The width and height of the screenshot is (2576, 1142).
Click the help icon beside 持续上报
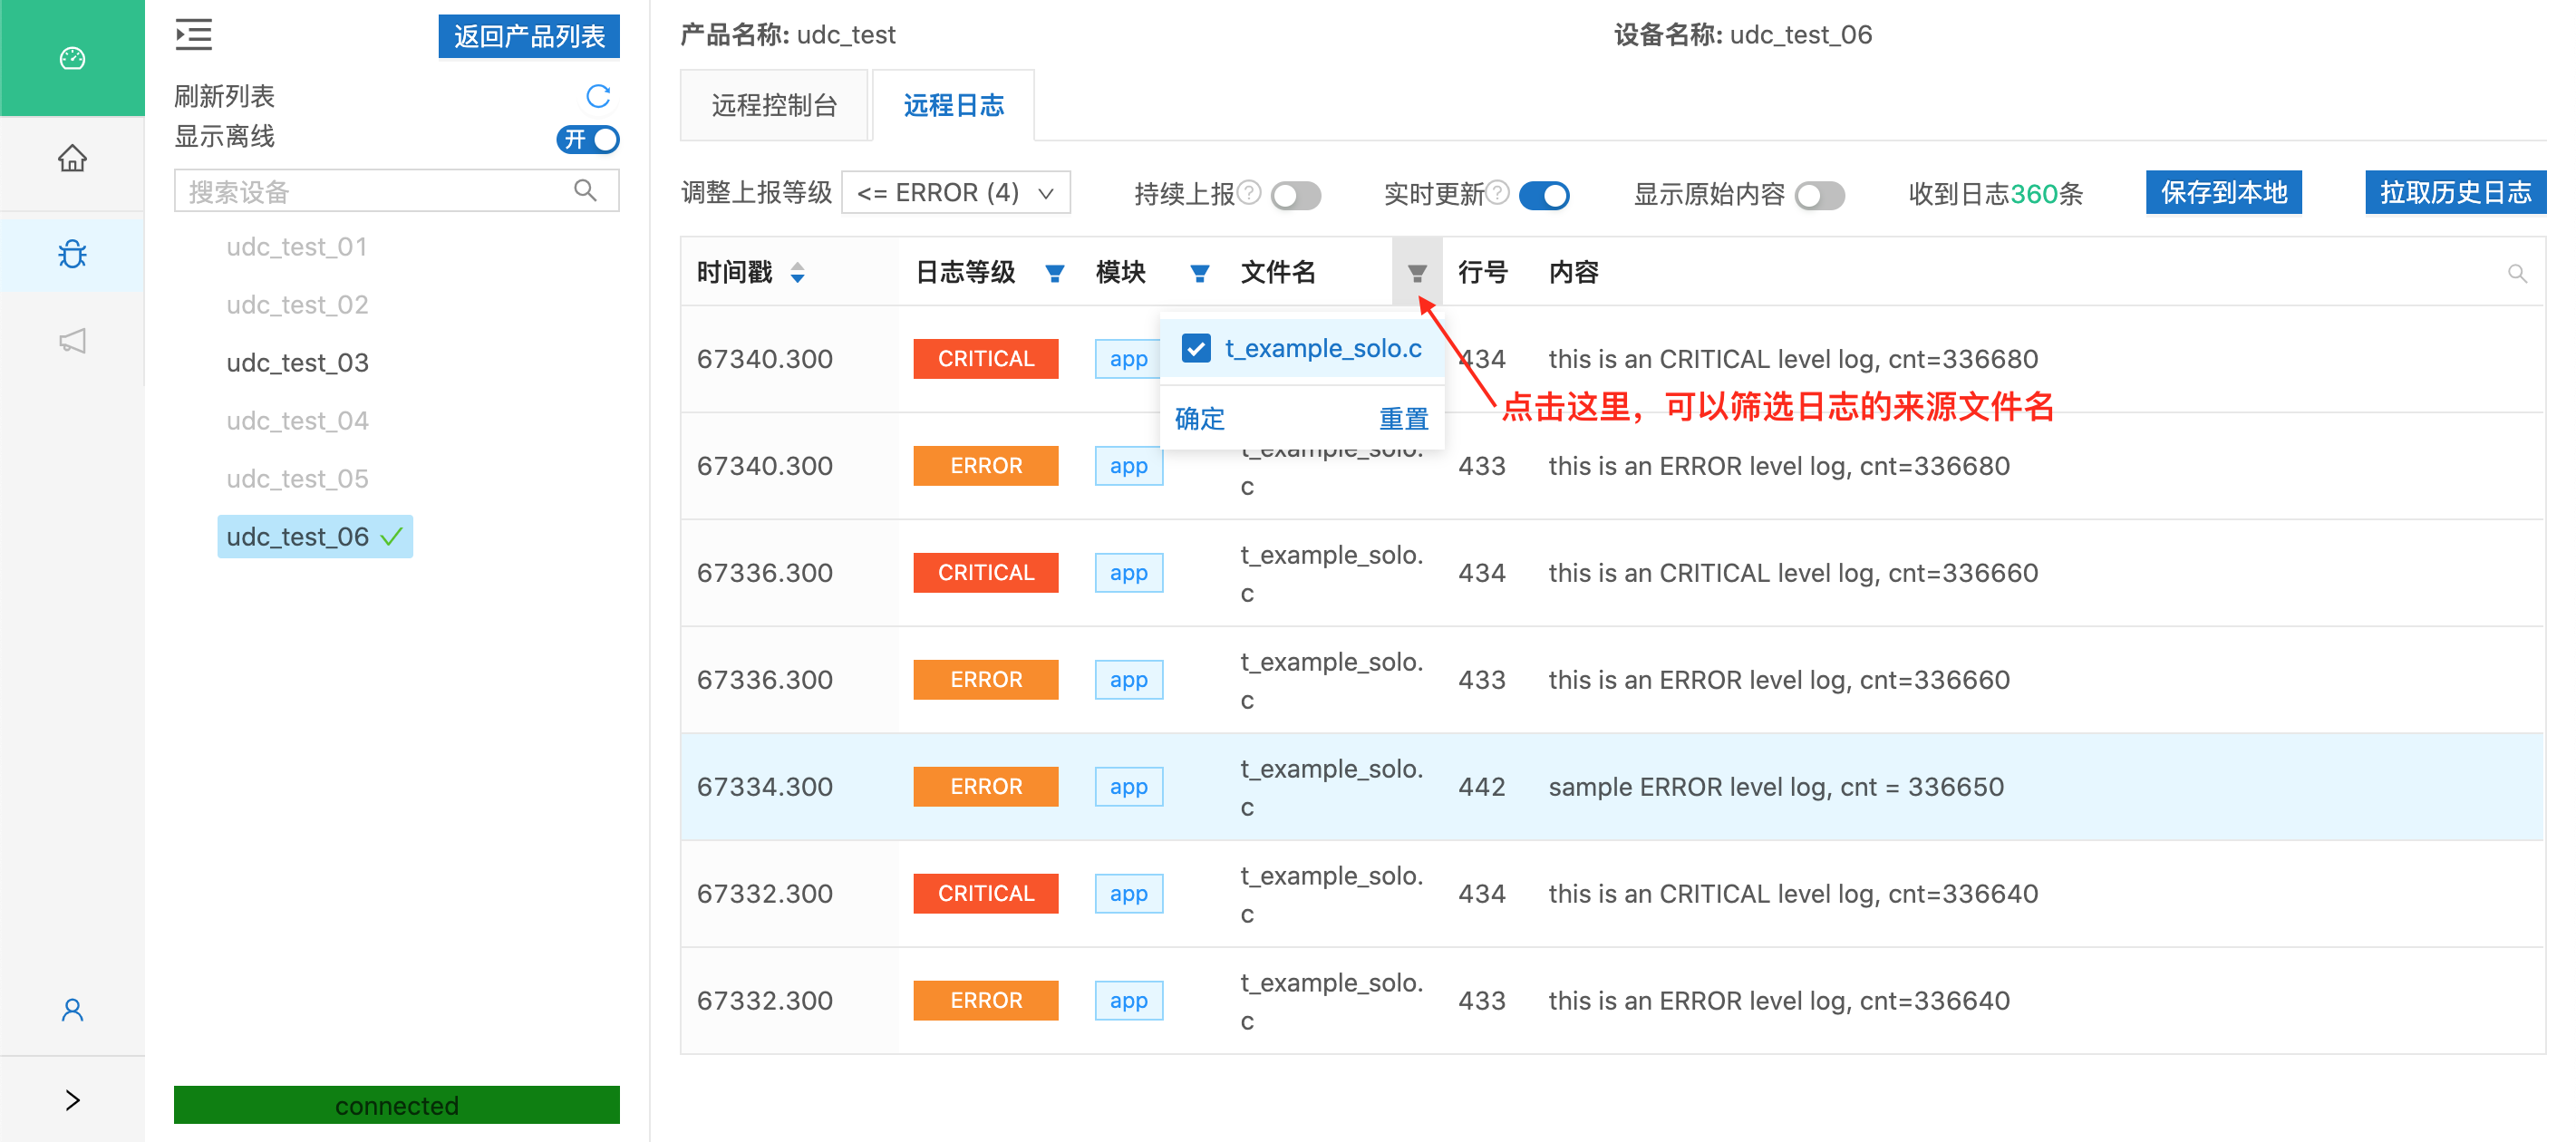pyautogui.click(x=1249, y=192)
